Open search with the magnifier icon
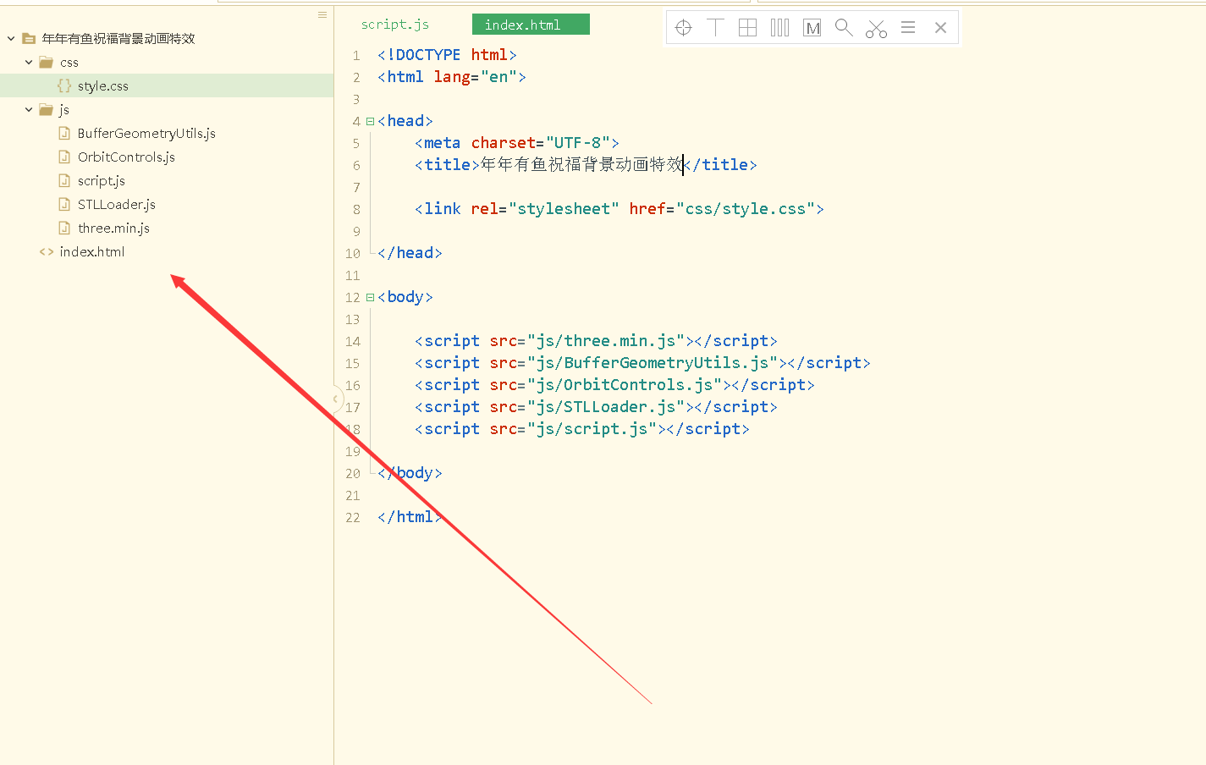1206x765 pixels. coord(844,28)
